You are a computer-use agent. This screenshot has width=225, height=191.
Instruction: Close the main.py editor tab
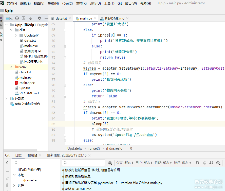click(95, 18)
